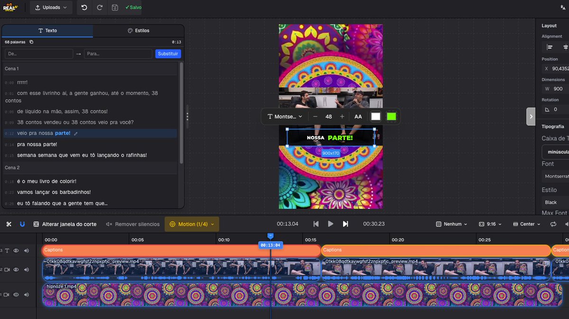This screenshot has width=569, height=319.
Task: Click the Salvo saved status
Action: [133, 7]
